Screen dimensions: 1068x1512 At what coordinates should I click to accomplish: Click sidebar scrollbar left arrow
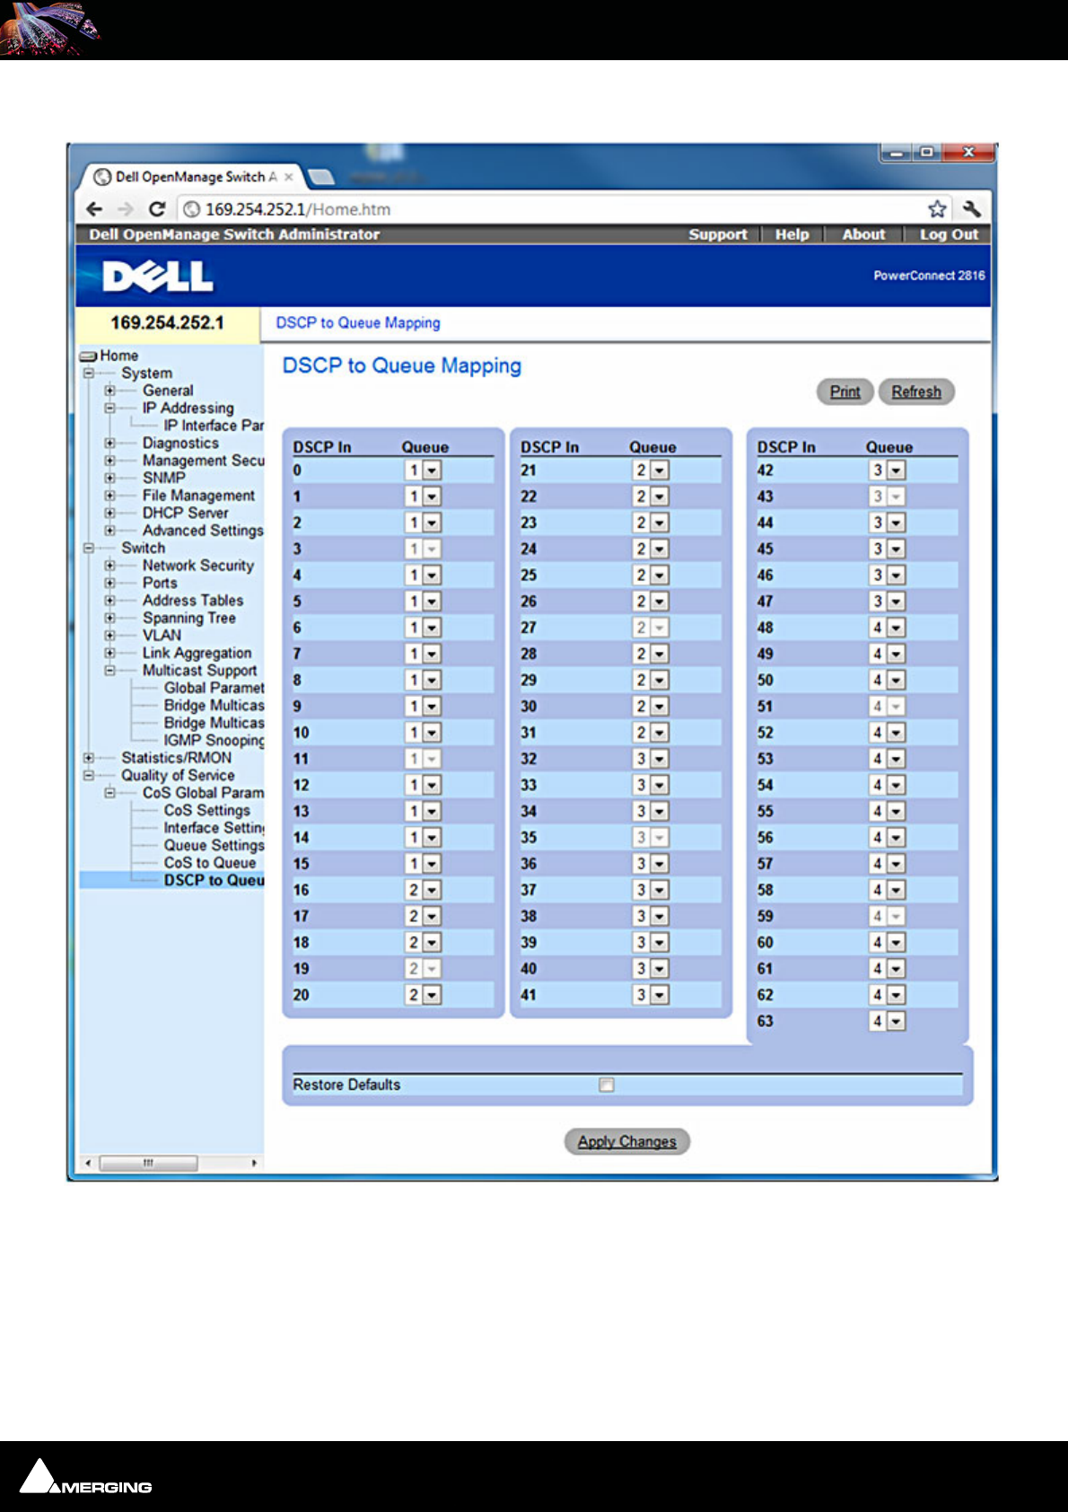click(87, 1163)
